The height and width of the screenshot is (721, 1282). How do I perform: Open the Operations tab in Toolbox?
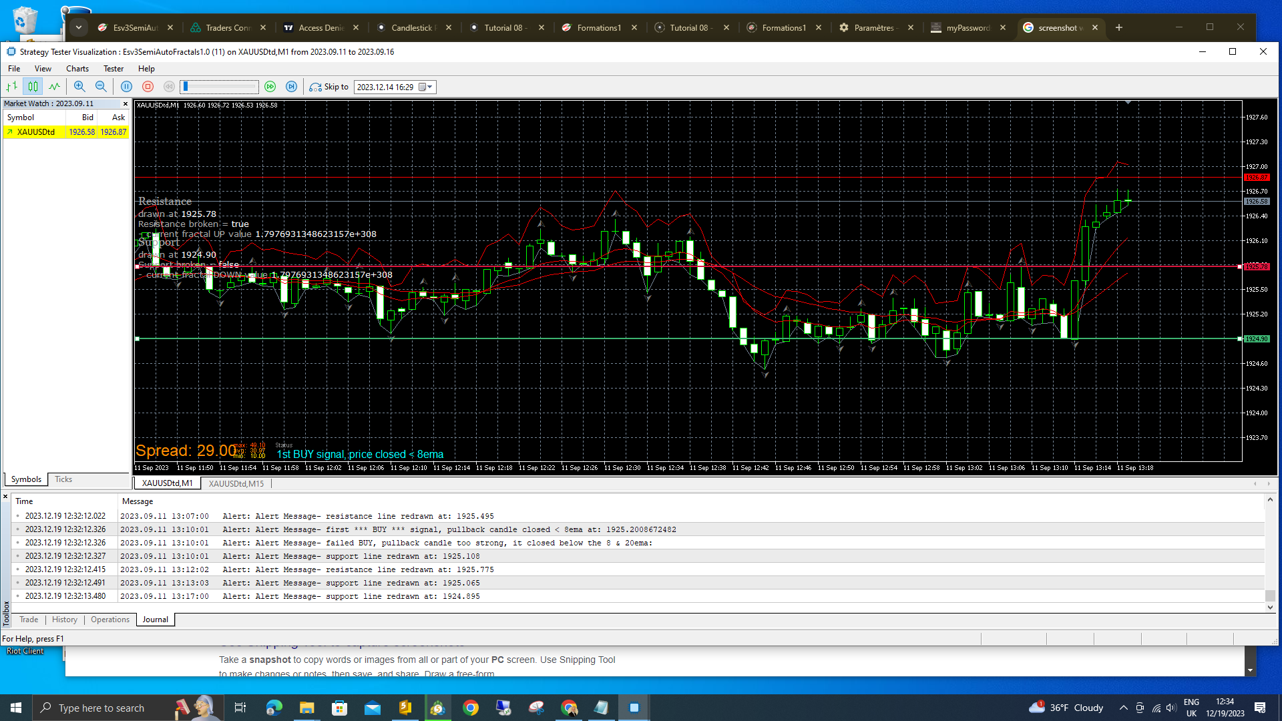point(110,620)
